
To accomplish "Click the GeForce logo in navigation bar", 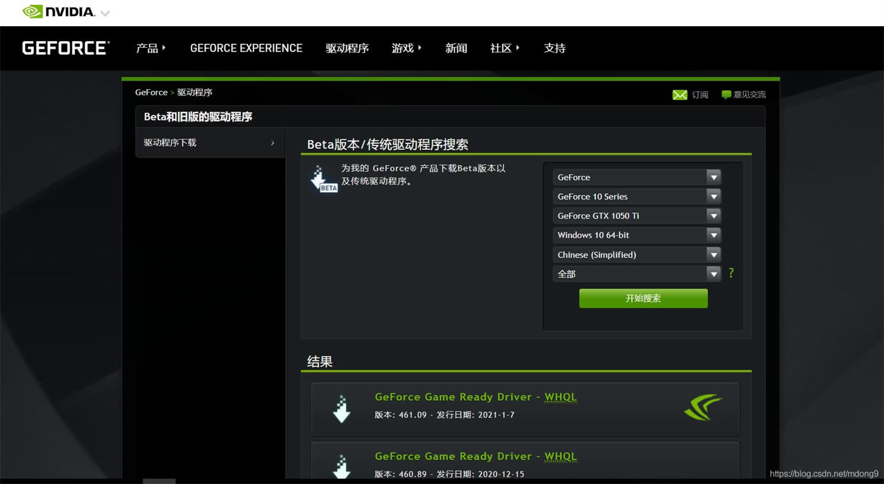I will (65, 48).
